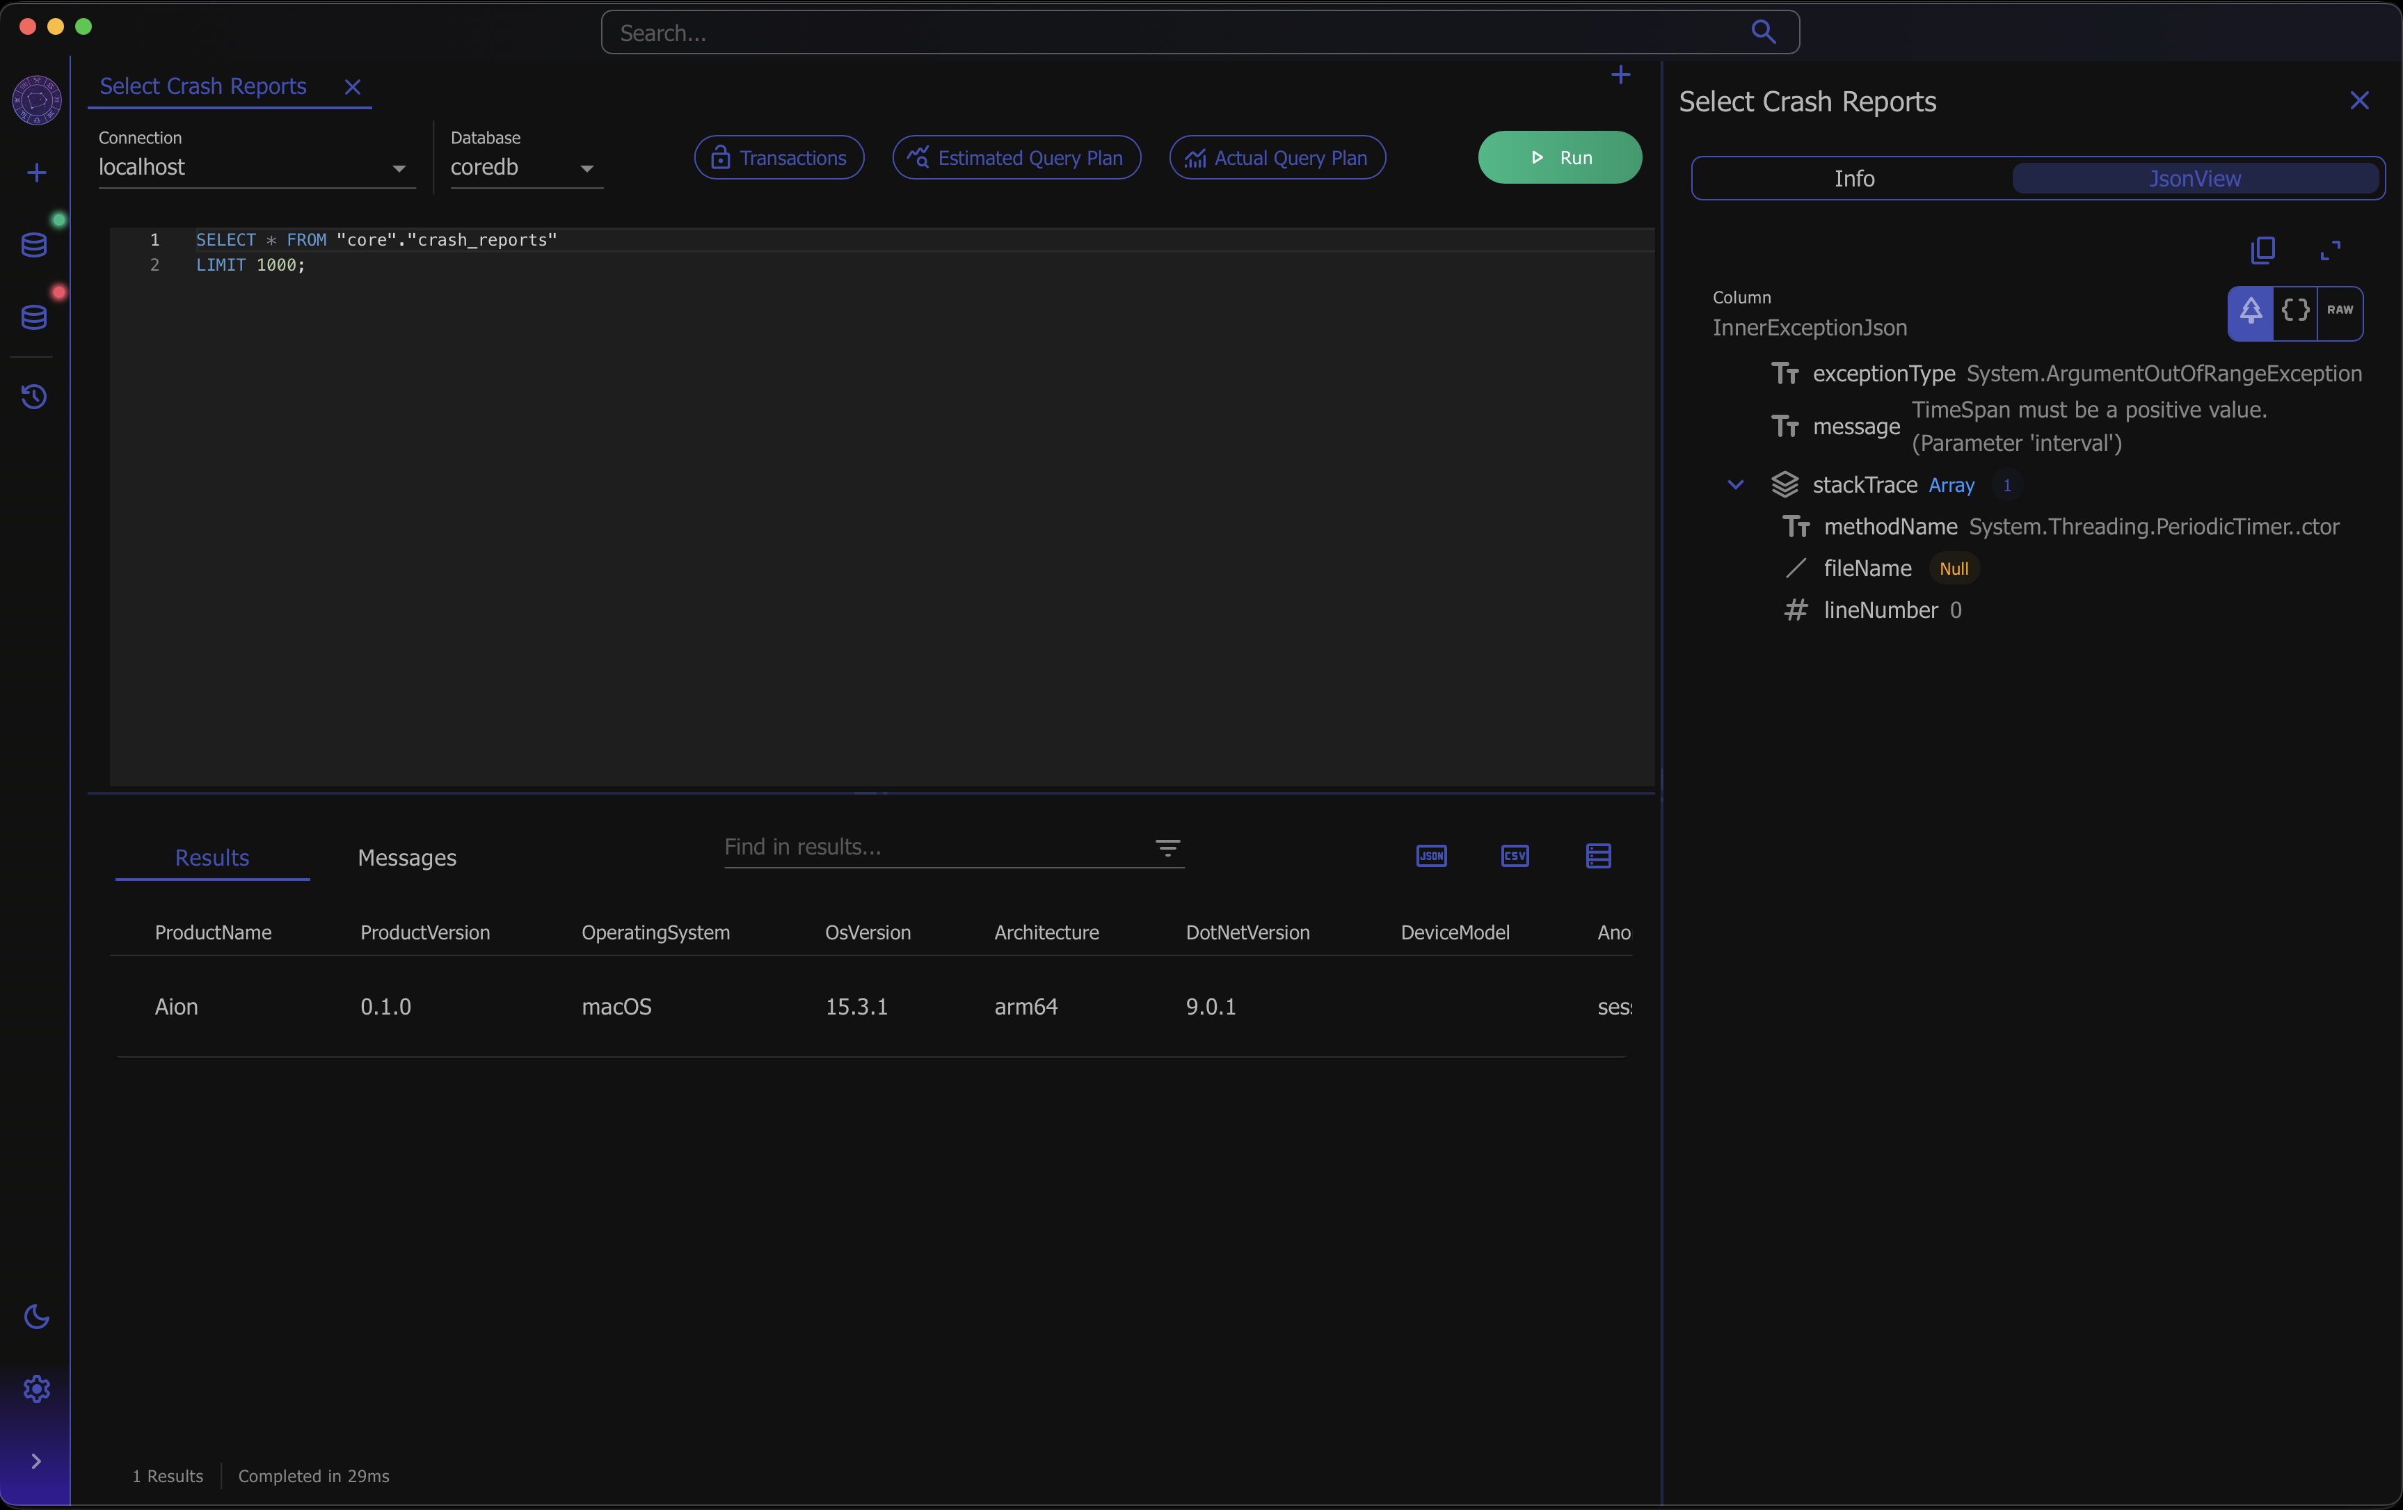Viewport: 2403px width, 1510px height.
Task: Click the lineNumber node in JSON tree
Action: (x=1873, y=610)
